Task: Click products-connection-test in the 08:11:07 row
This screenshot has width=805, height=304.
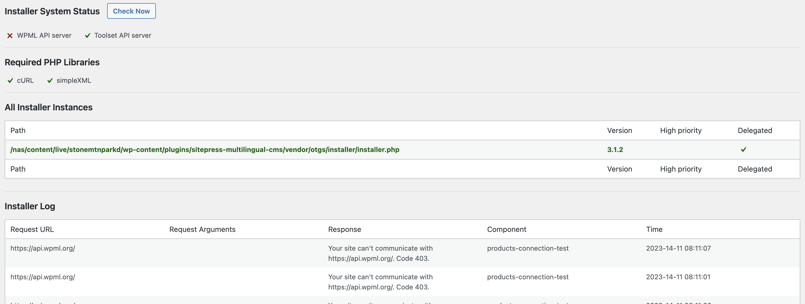Action: [528, 248]
